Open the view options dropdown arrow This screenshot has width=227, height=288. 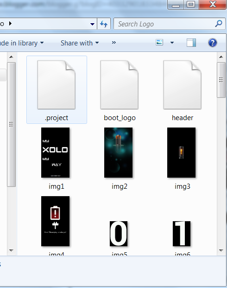(172, 43)
